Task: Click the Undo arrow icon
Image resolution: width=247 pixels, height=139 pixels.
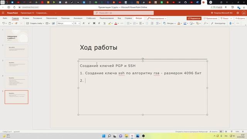Action: [x=3, y=23]
